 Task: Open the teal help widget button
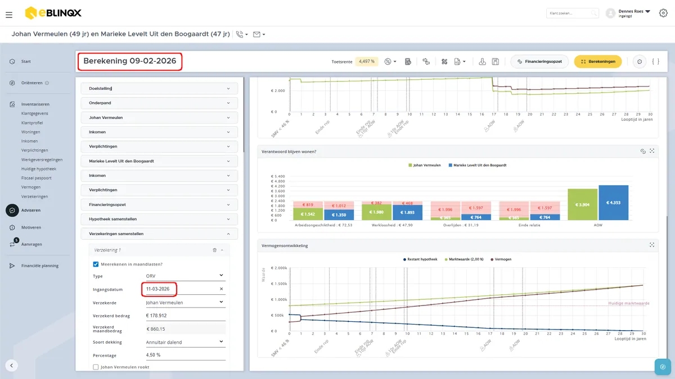pyautogui.click(x=663, y=367)
